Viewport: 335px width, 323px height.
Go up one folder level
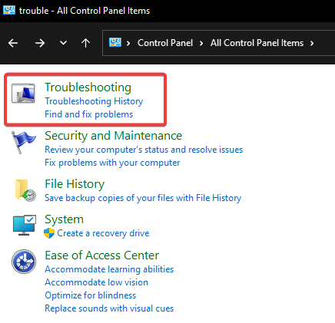85,43
